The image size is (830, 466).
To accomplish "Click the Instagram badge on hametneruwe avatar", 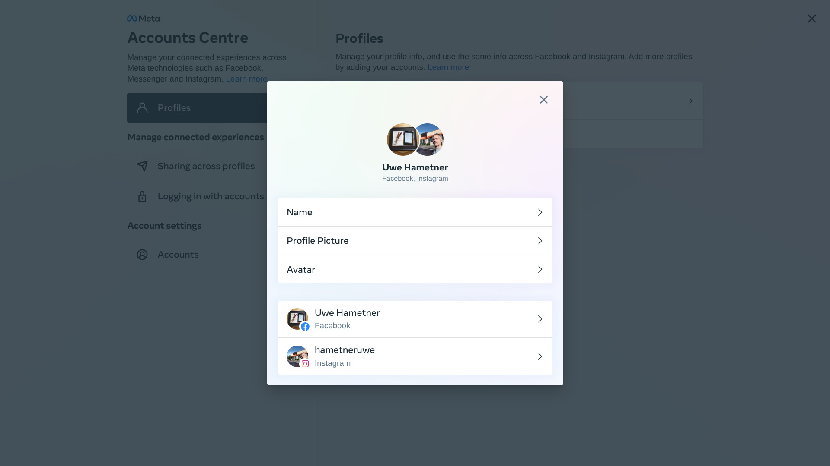I will 305,364.
